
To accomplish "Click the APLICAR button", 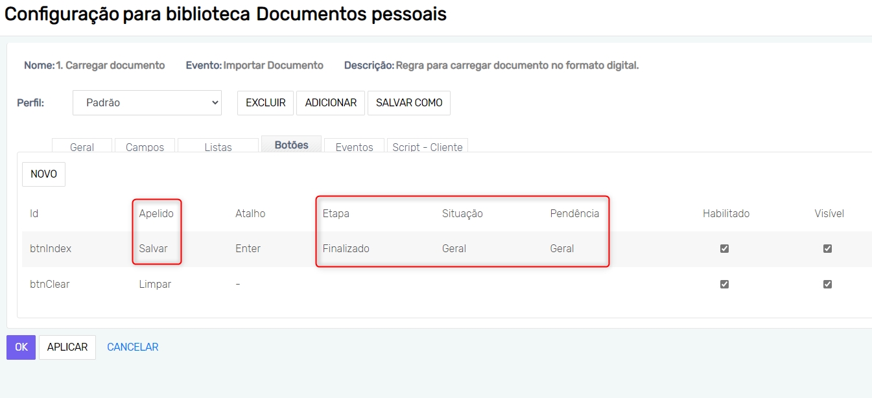I will click(x=67, y=347).
